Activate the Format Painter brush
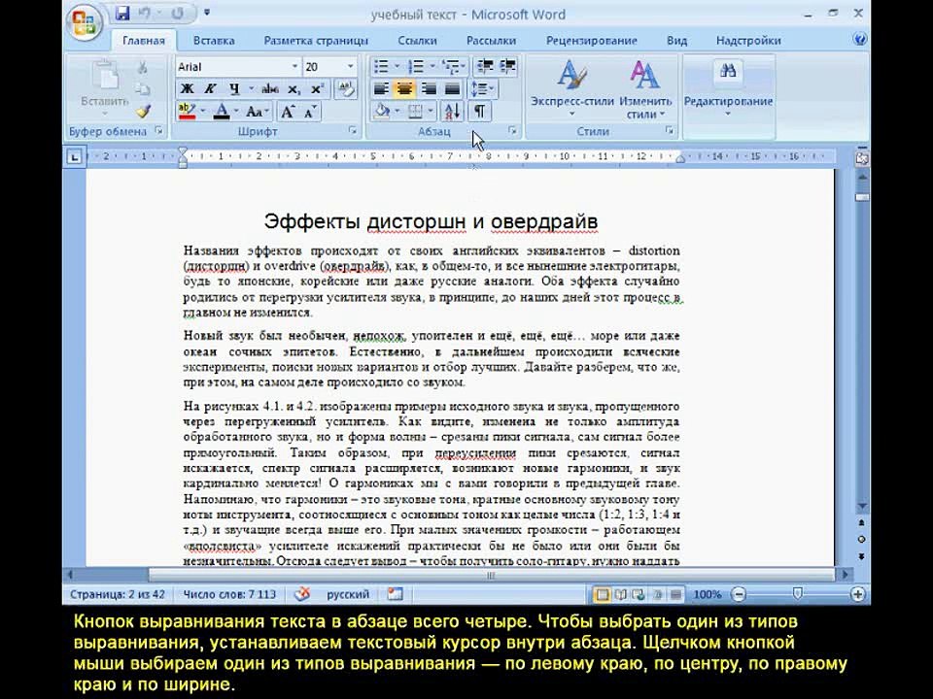This screenshot has height=699, width=933. click(x=143, y=111)
